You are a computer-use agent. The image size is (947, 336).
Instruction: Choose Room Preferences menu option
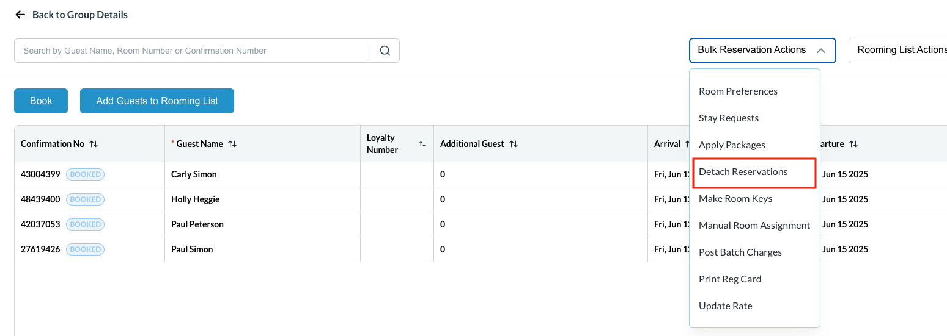point(738,91)
